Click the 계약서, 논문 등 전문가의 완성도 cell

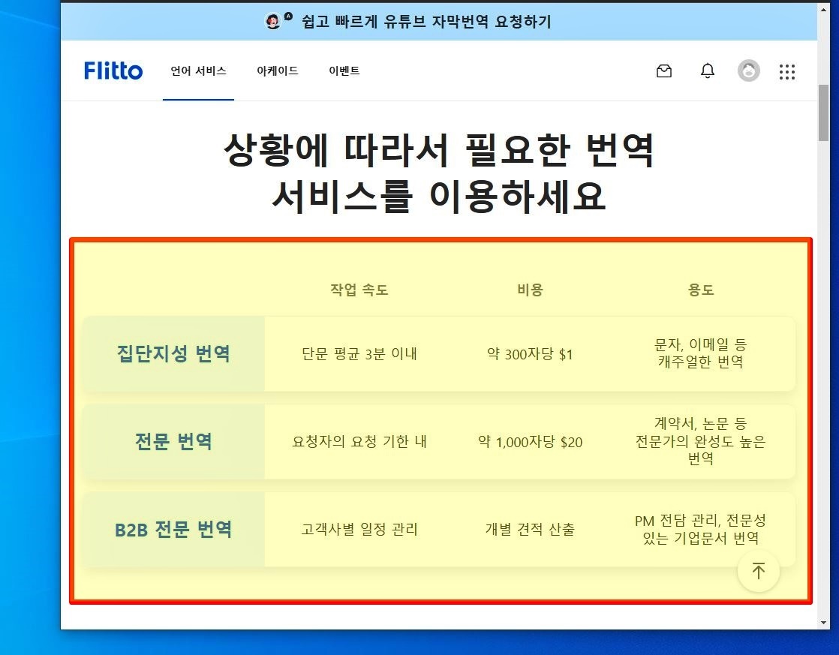(x=701, y=441)
